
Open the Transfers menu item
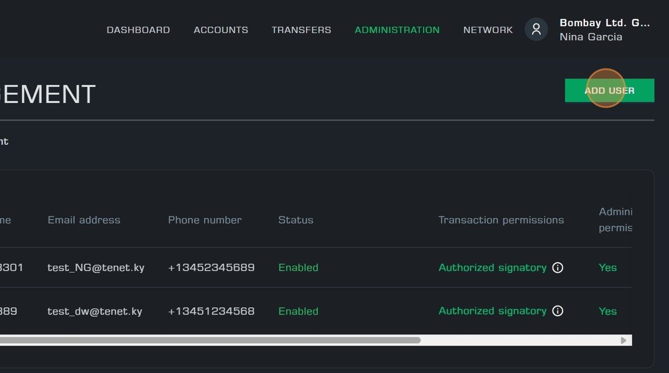(x=301, y=30)
